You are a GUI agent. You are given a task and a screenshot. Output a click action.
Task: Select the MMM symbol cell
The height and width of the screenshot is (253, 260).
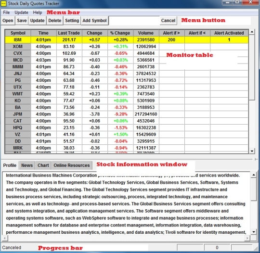click(18, 67)
